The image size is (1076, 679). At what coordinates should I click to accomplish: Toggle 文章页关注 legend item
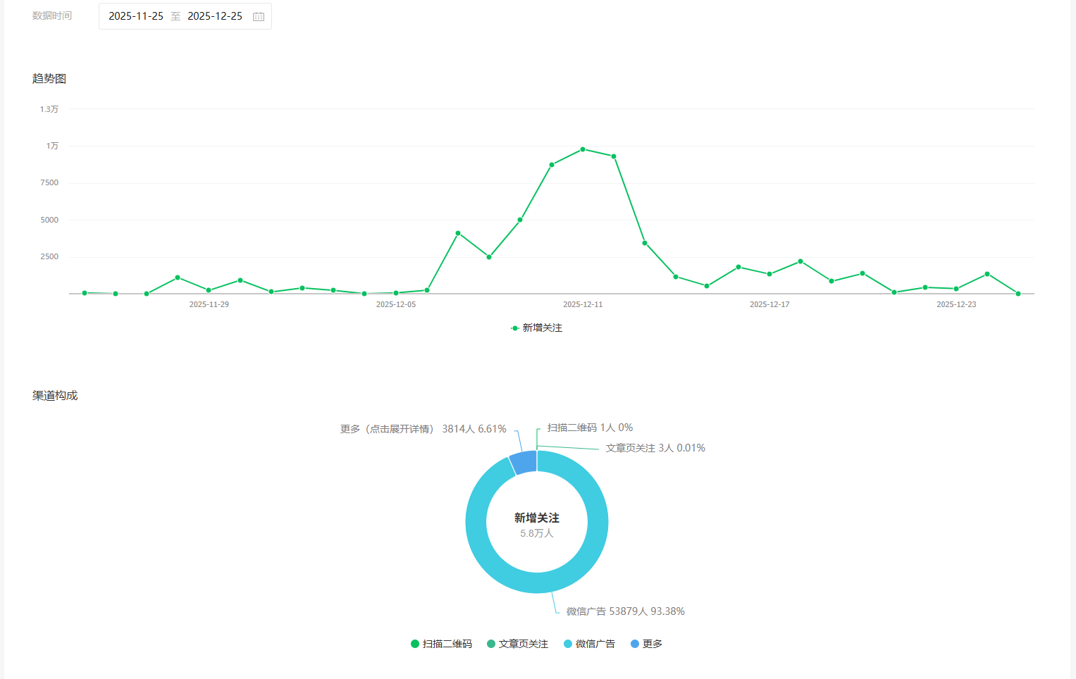point(517,644)
